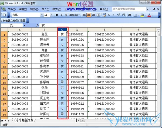Image resolution: width=162 pixels, height=128 pixels.
Task: Click Decrease Decimal icon
Action: [123, 15]
